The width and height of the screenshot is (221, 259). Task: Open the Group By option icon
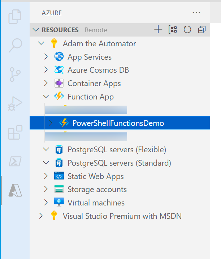point(173,30)
